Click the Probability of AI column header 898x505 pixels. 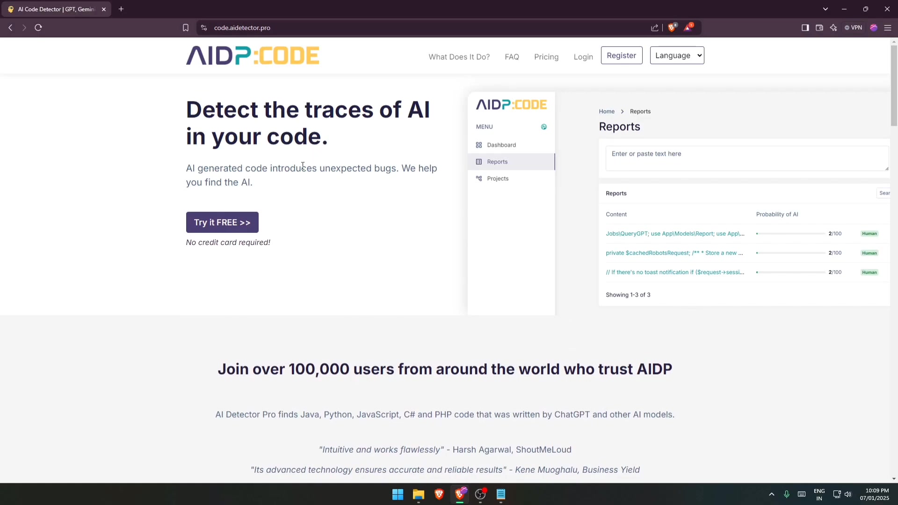pos(777,214)
